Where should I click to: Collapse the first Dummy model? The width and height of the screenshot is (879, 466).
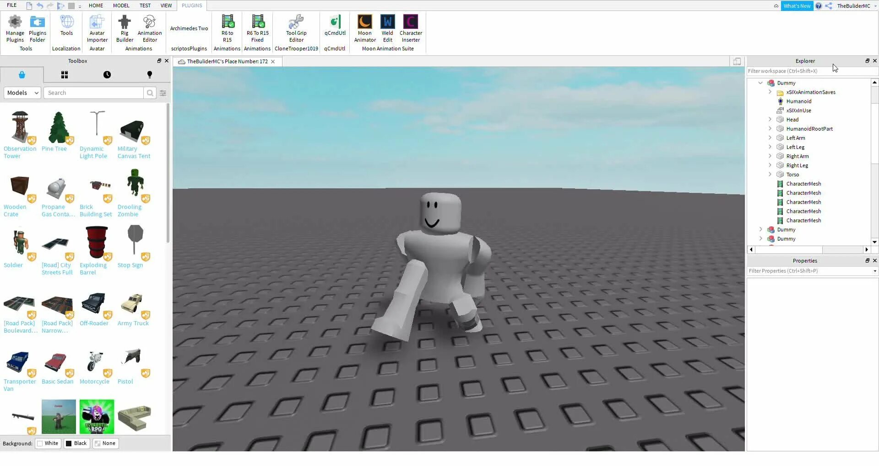point(761,83)
